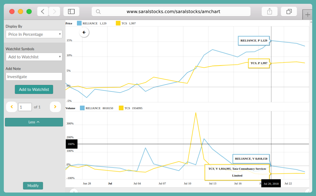Go back with browser back arrow

(x=43, y=11)
